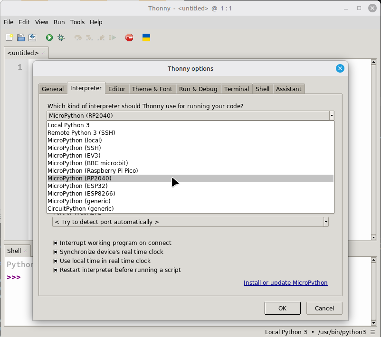Click the Ukraine flag icon in toolbar
The image size is (381, 337).
tap(146, 37)
